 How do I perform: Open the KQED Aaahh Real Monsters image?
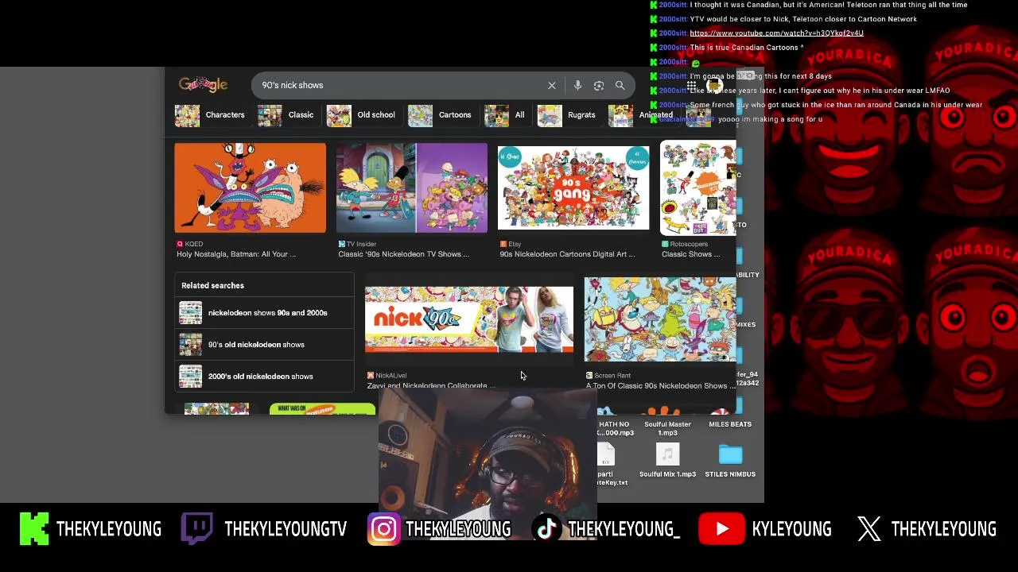point(250,188)
